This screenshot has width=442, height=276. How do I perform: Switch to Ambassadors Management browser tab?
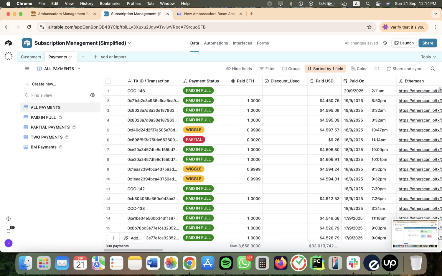point(63,14)
